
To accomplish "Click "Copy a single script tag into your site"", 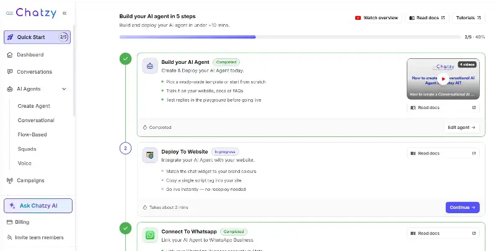I will coord(204,180).
